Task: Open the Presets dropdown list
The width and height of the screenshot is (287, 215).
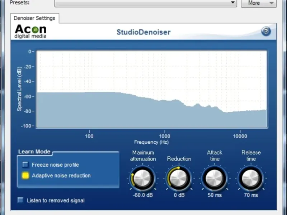Action: click(x=146, y=3)
